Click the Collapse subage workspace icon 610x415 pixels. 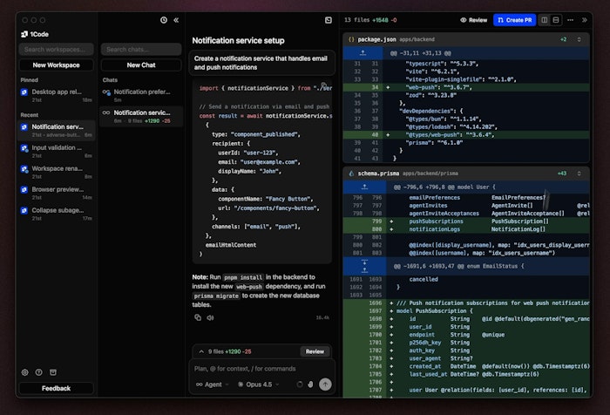(x=24, y=211)
